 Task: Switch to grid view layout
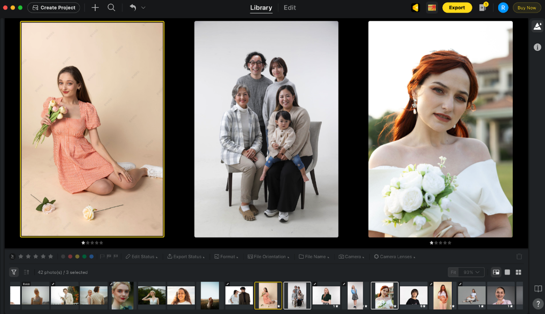point(518,272)
